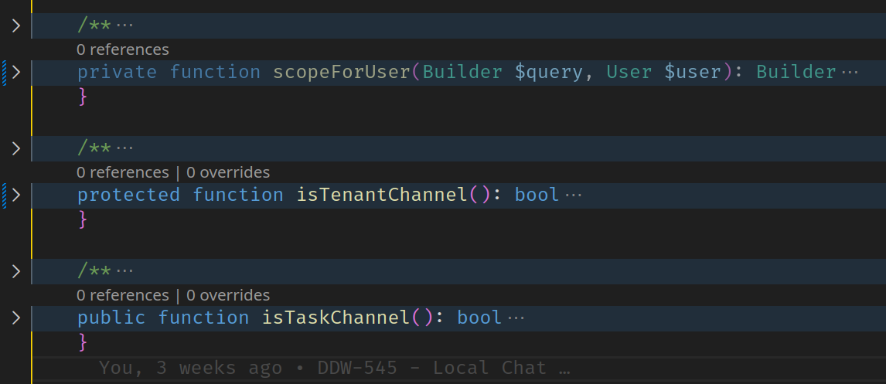Image resolution: width=886 pixels, height=384 pixels.
Task: Expand isTaskChannel function via gutter chevron
Action: (16, 318)
